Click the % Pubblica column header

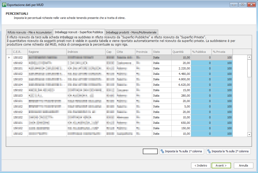point(201,52)
